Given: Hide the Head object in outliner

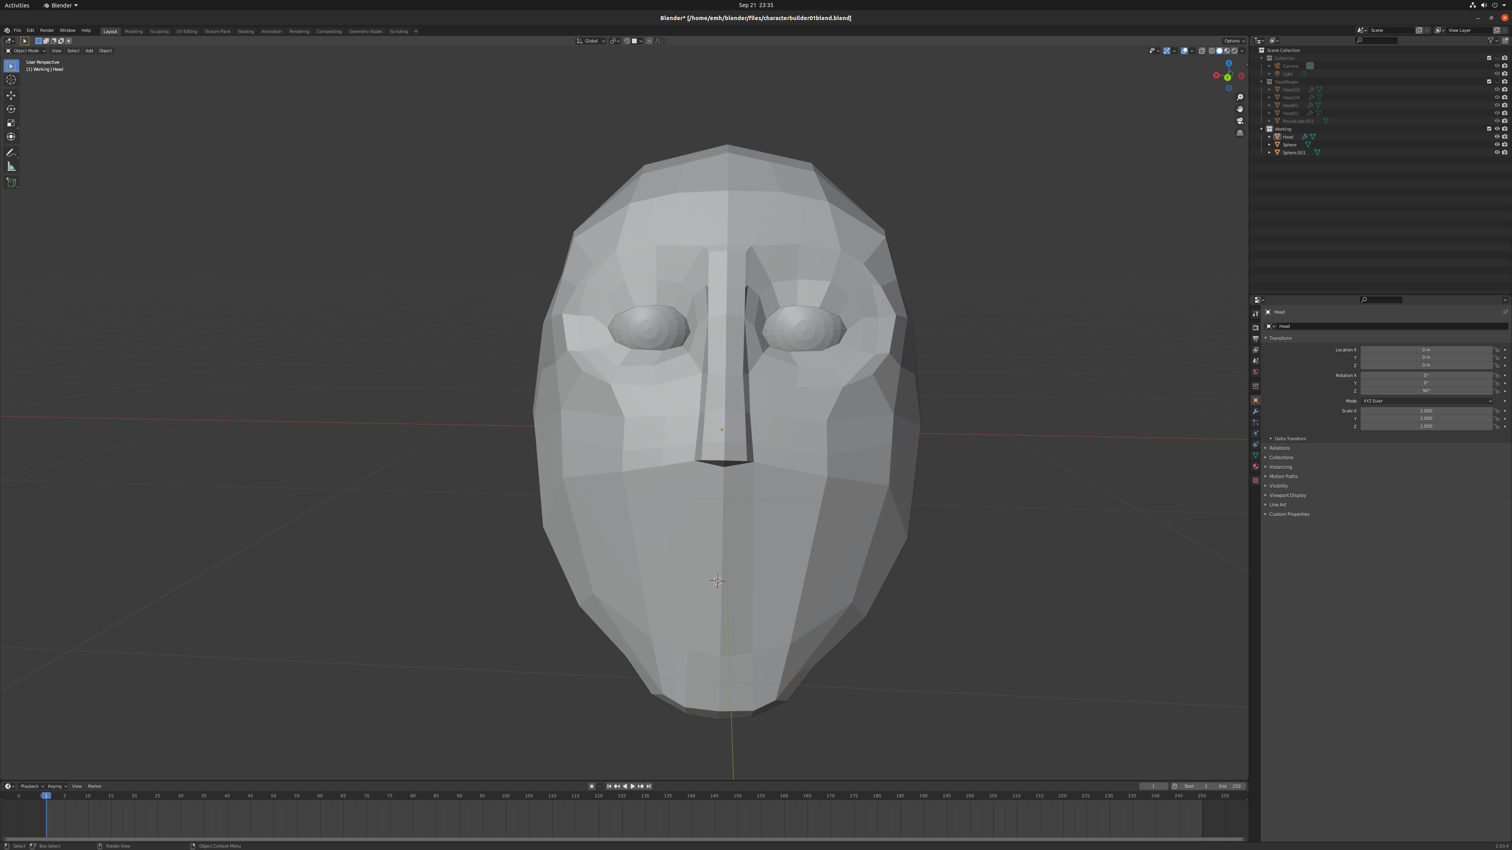Looking at the screenshot, I should (1497, 137).
